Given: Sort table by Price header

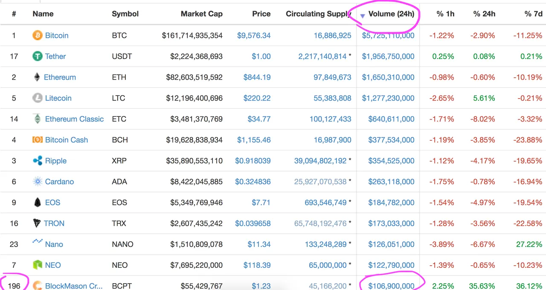Looking at the screenshot, I should 261,14.
